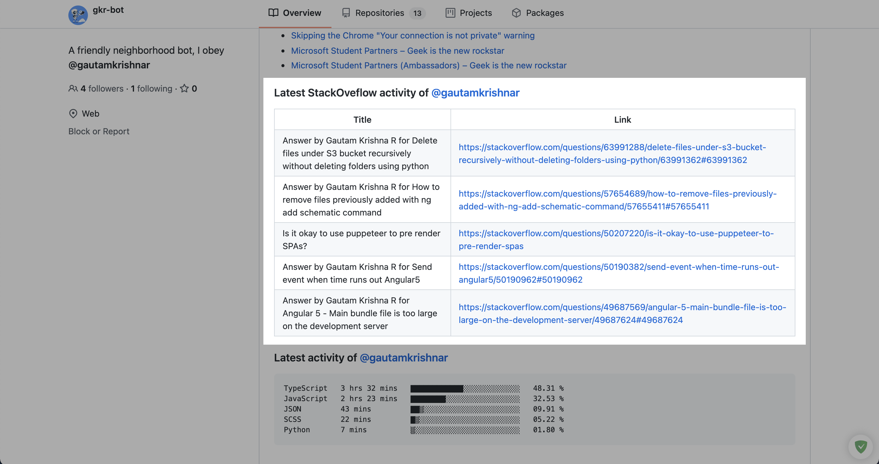This screenshot has width=879, height=464.
Task: Open send-event-when-time-runs-out StackOverflow link
Action: pos(619,273)
